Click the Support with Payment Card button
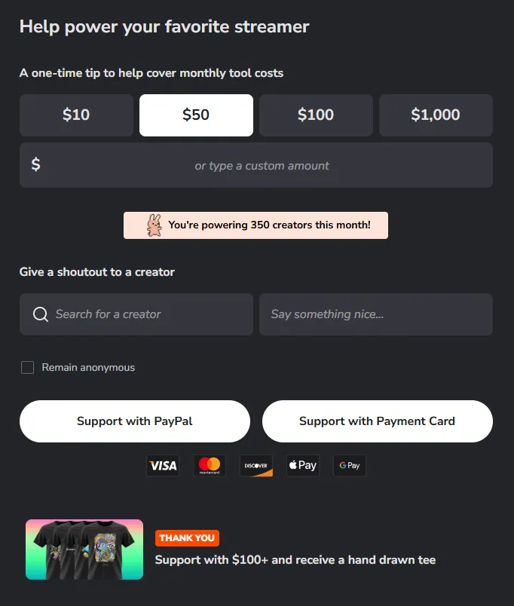Viewport: 514px width, 606px height. click(377, 421)
